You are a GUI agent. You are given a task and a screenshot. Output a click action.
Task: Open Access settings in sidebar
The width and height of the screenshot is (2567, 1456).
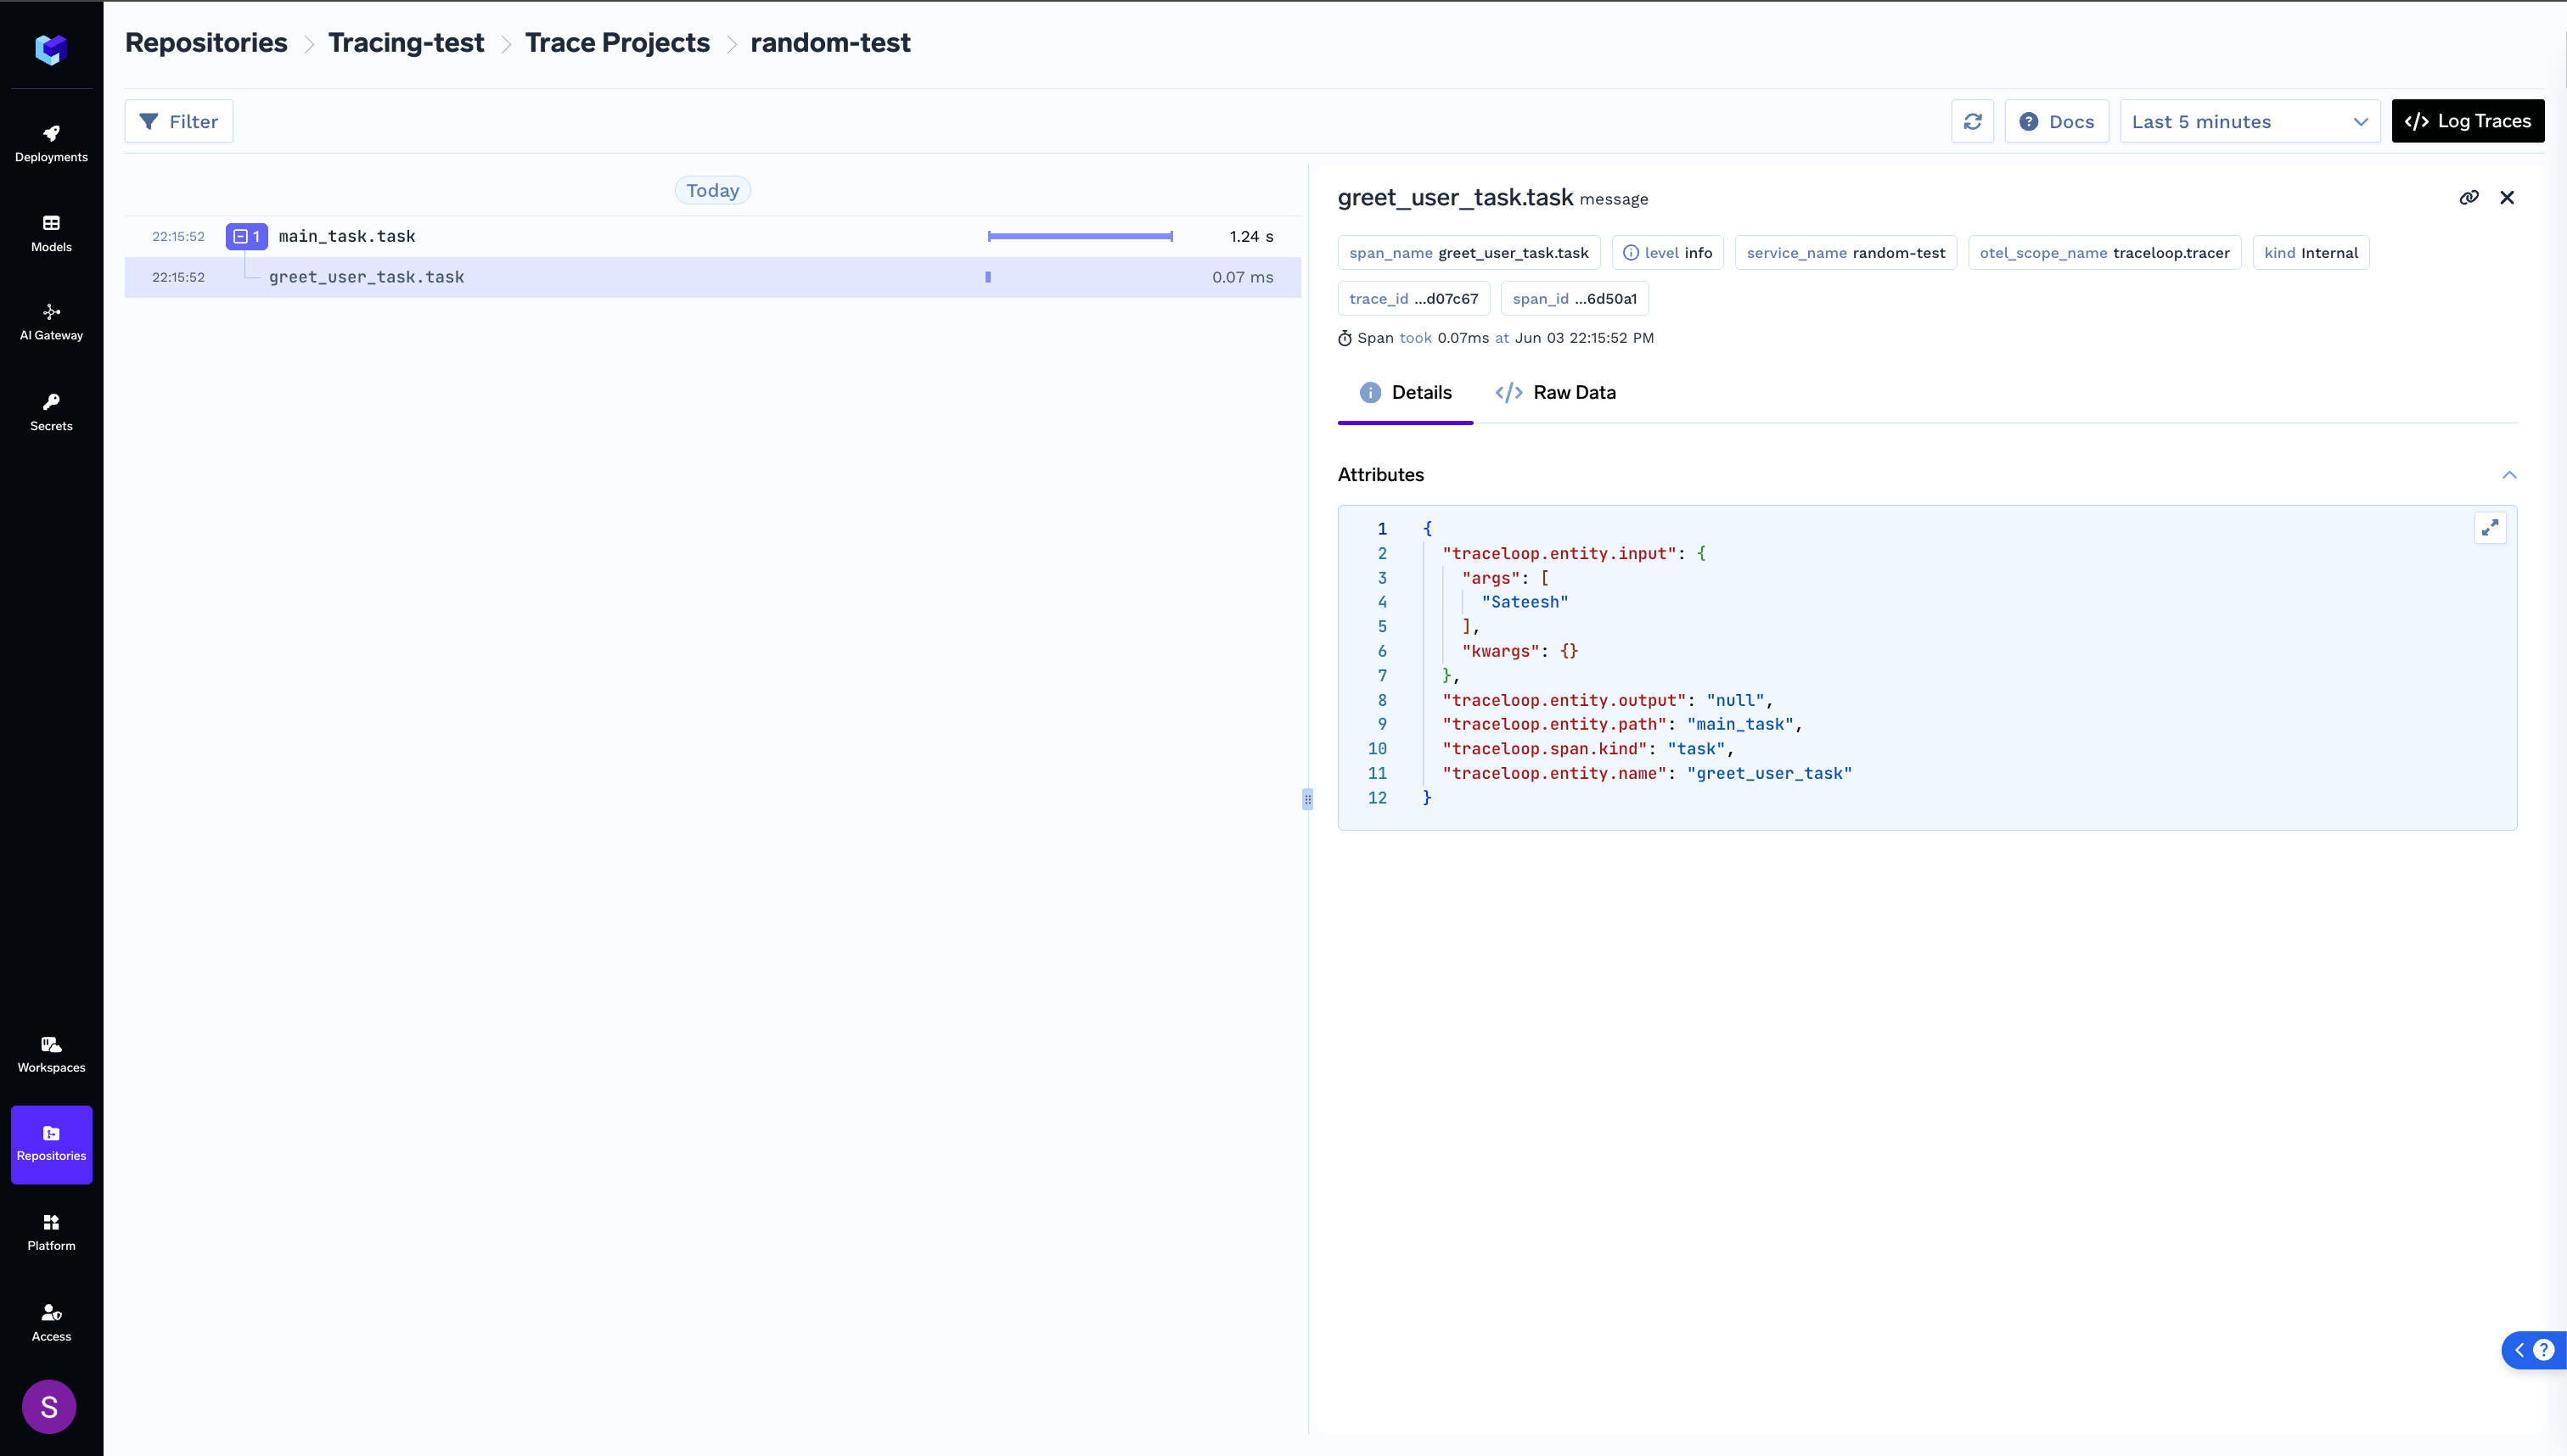pos(51,1322)
